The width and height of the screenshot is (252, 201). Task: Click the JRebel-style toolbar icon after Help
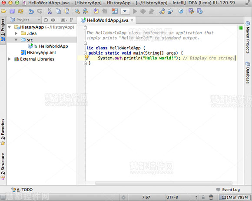pos(191,11)
